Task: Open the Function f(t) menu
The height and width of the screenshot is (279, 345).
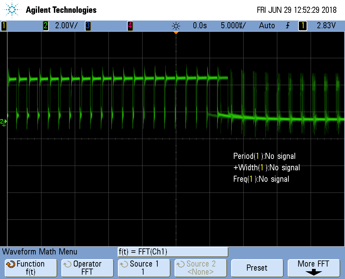Action: (x=31, y=268)
